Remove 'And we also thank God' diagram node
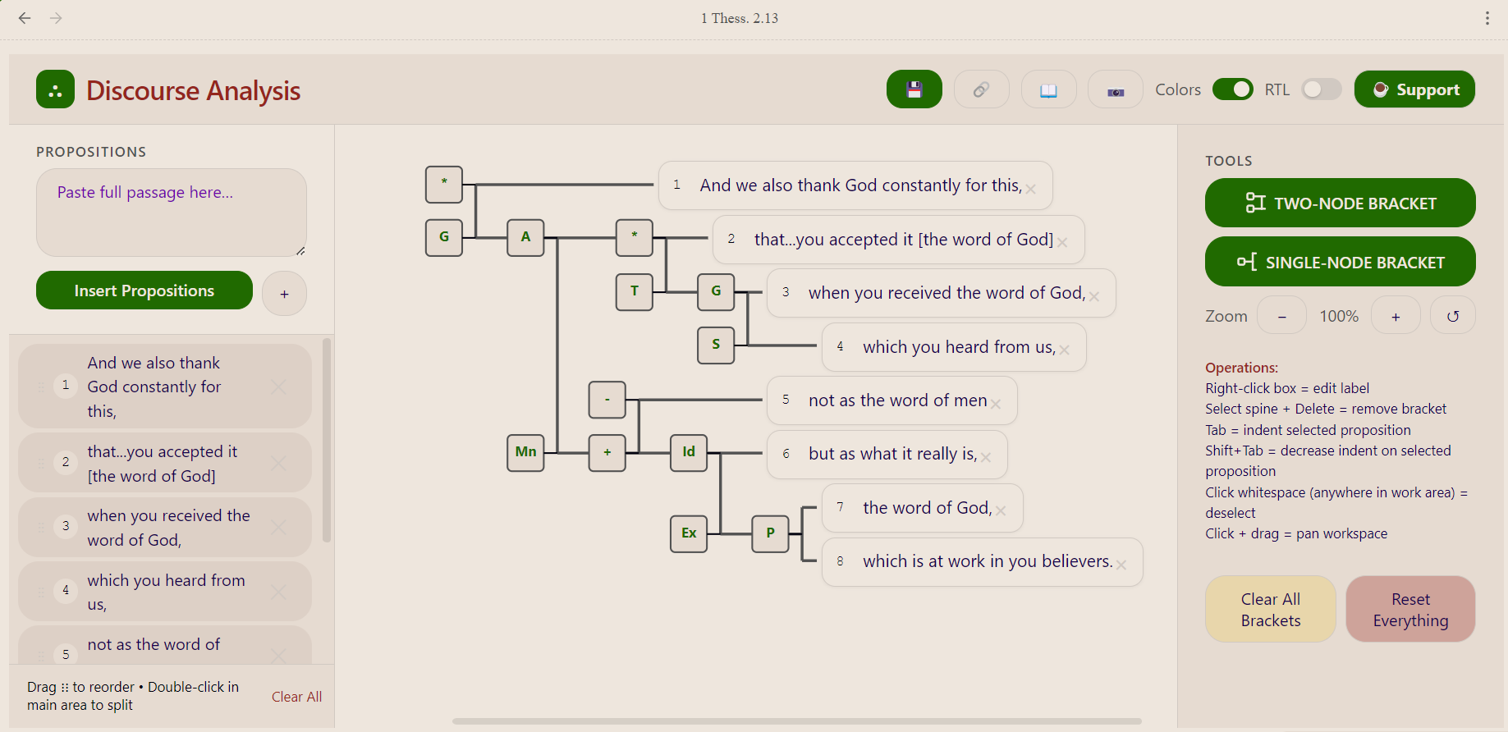Screen dimensions: 1508x732 pyautogui.click(x=1031, y=190)
